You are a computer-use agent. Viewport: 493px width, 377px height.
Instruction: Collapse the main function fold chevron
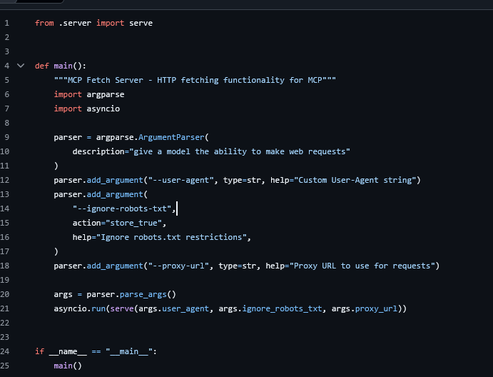click(x=21, y=66)
